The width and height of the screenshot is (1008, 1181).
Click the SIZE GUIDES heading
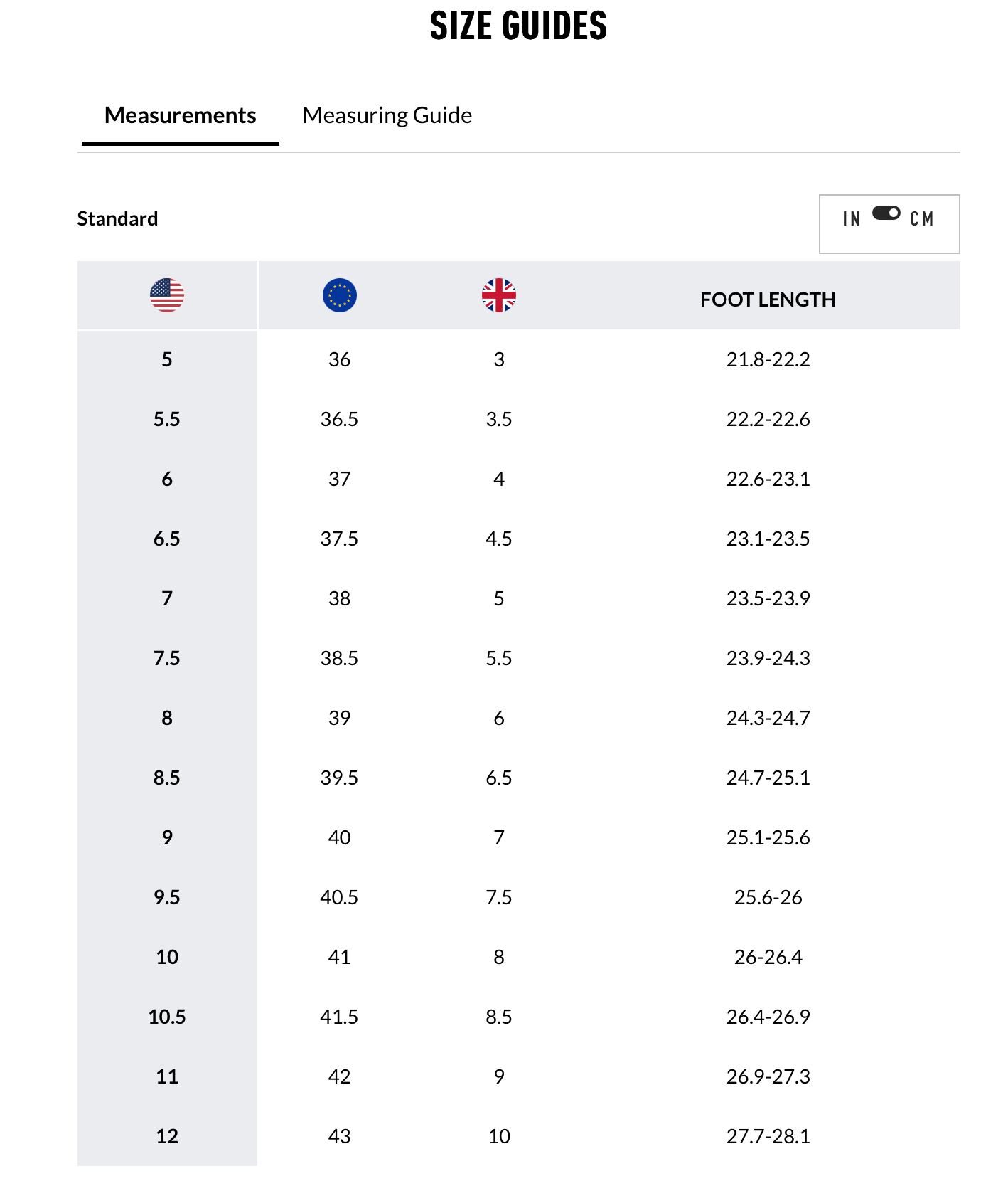point(518,26)
